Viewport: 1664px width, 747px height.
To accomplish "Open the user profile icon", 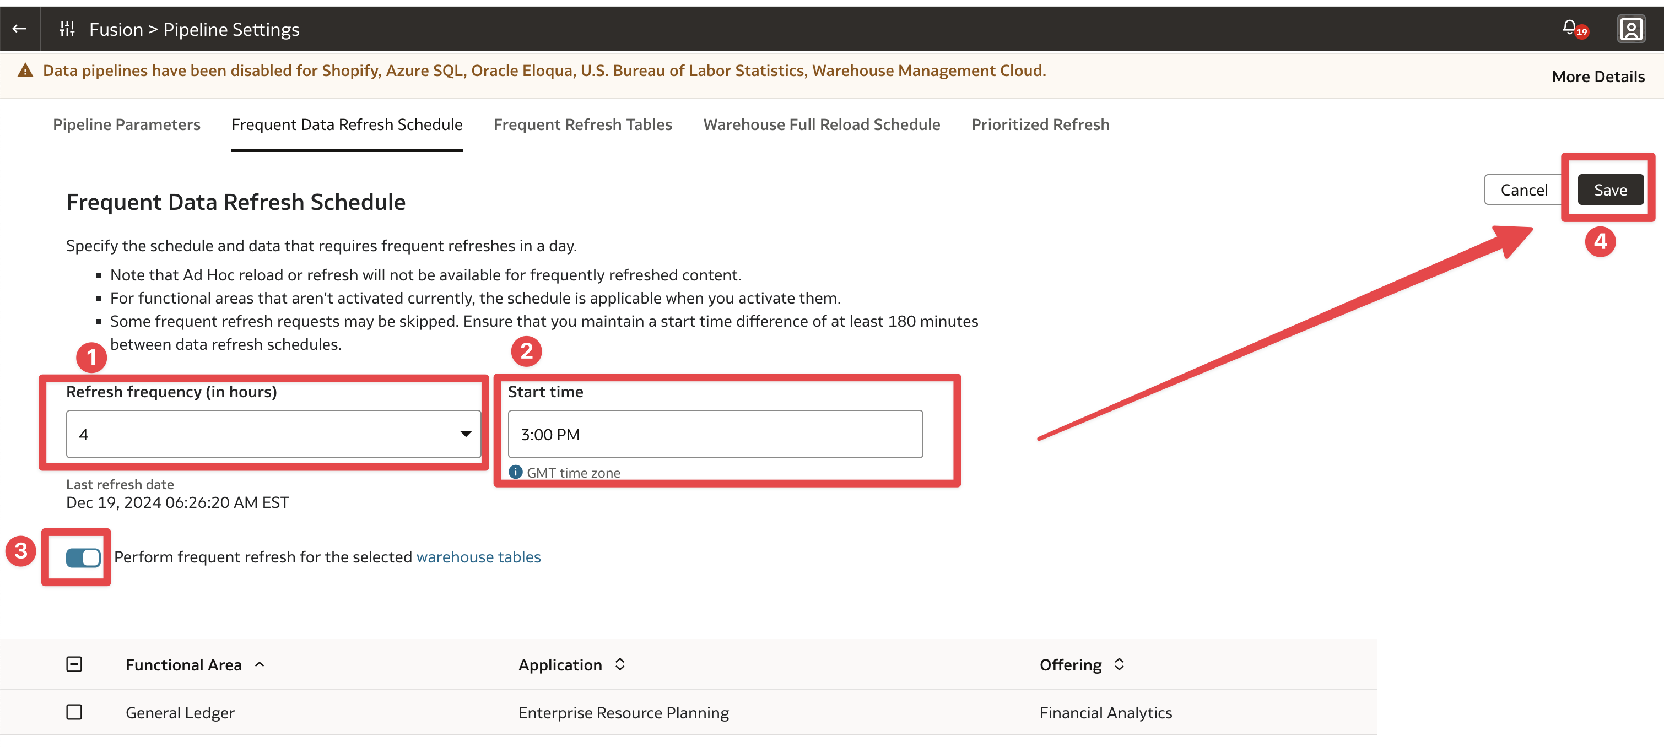I will [x=1630, y=29].
